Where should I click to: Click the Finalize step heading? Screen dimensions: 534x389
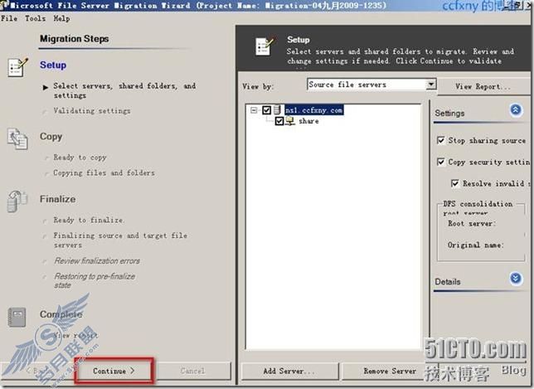coord(58,199)
